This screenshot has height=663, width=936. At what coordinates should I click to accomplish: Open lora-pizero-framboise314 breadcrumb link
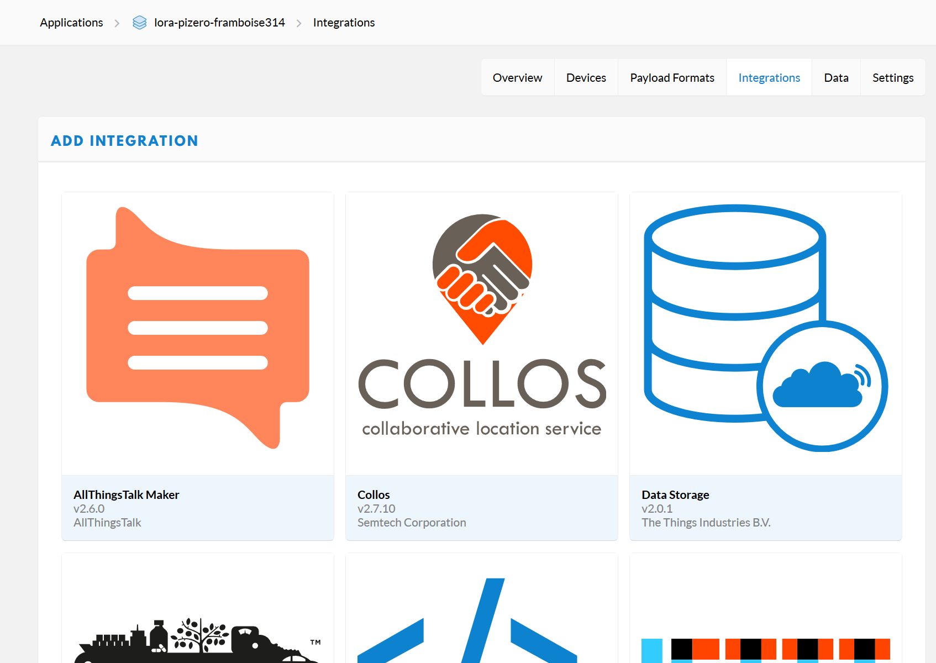219,23
